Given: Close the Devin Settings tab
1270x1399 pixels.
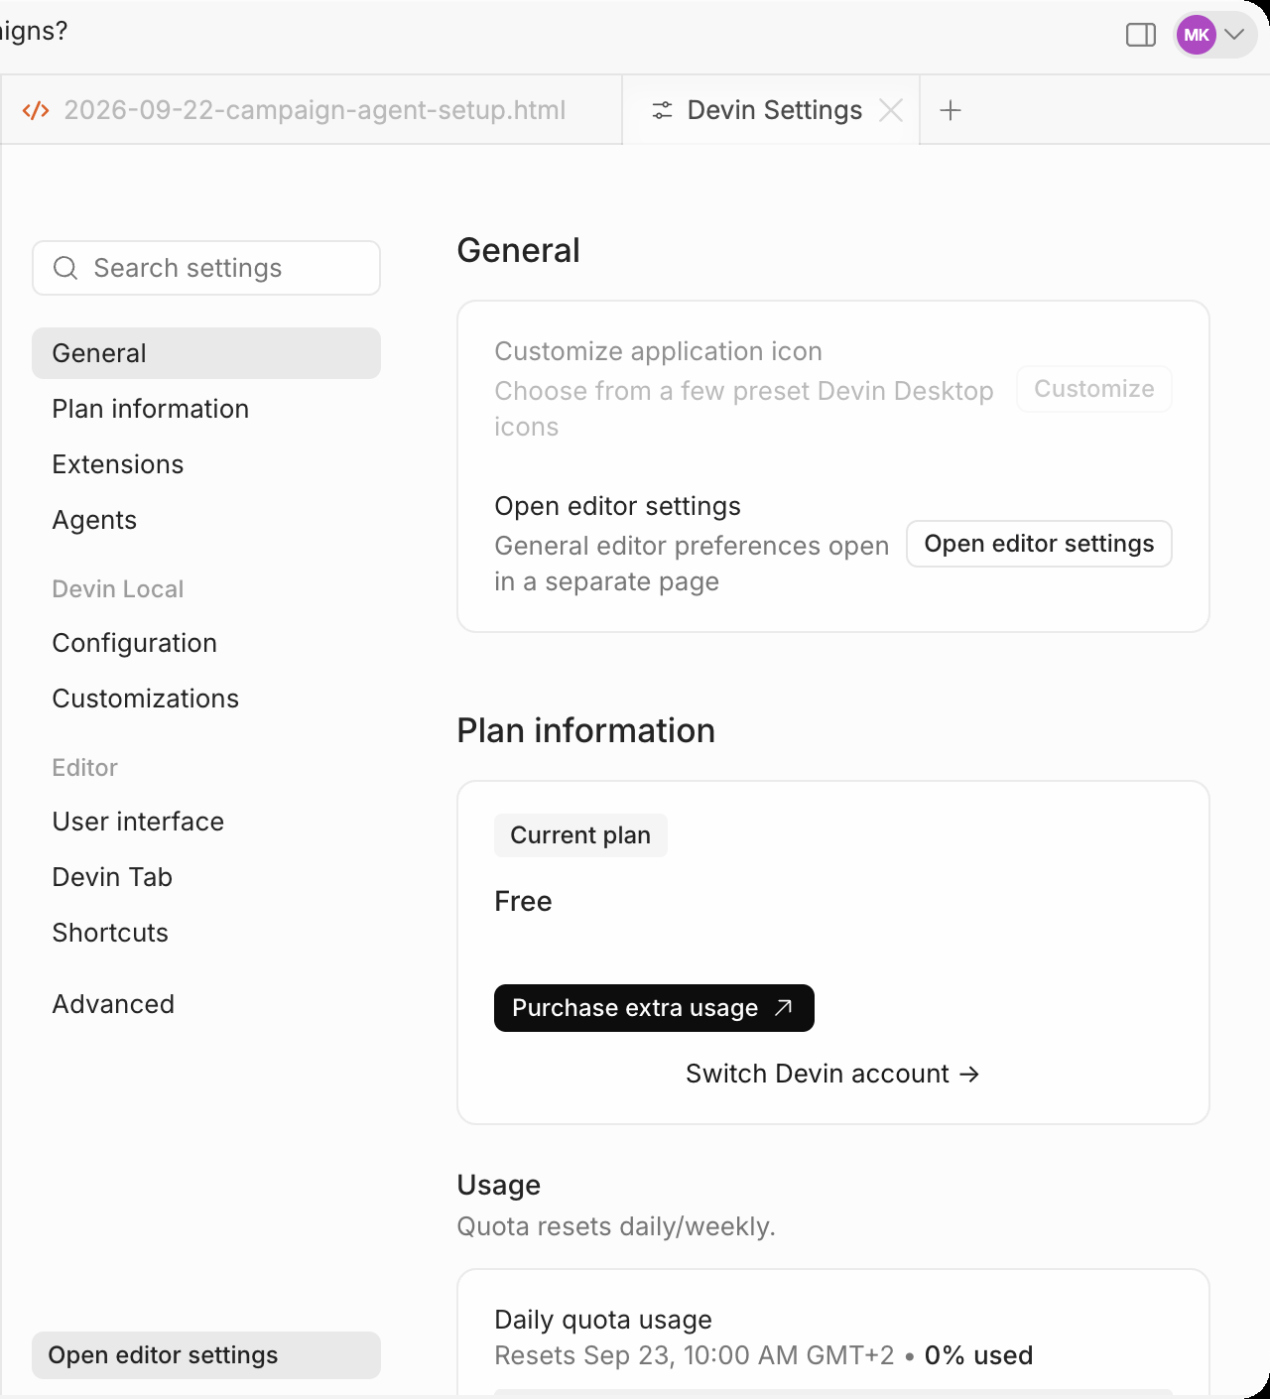Looking at the screenshot, I should coord(891,110).
